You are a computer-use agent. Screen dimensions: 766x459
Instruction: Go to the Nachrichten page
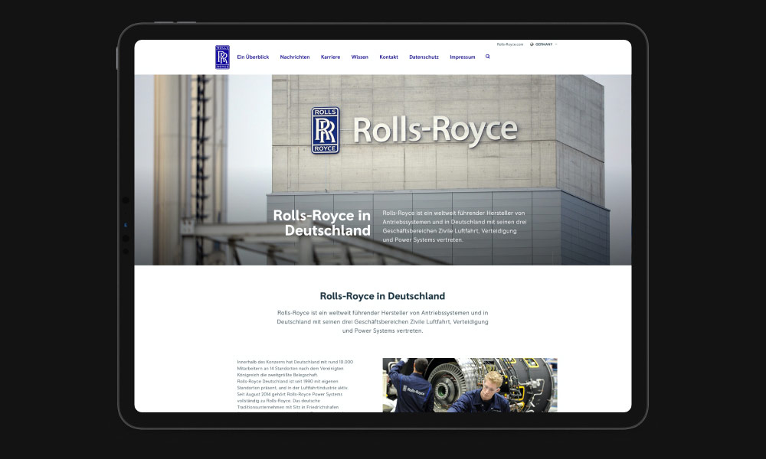pyautogui.click(x=295, y=57)
